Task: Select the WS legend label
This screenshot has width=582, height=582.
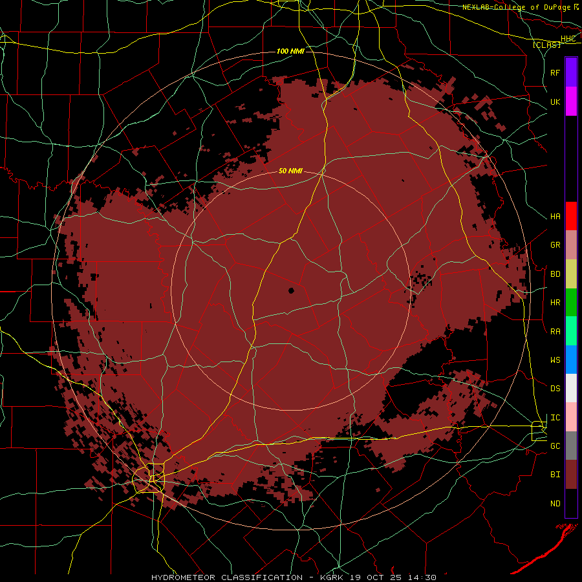Action: click(555, 360)
